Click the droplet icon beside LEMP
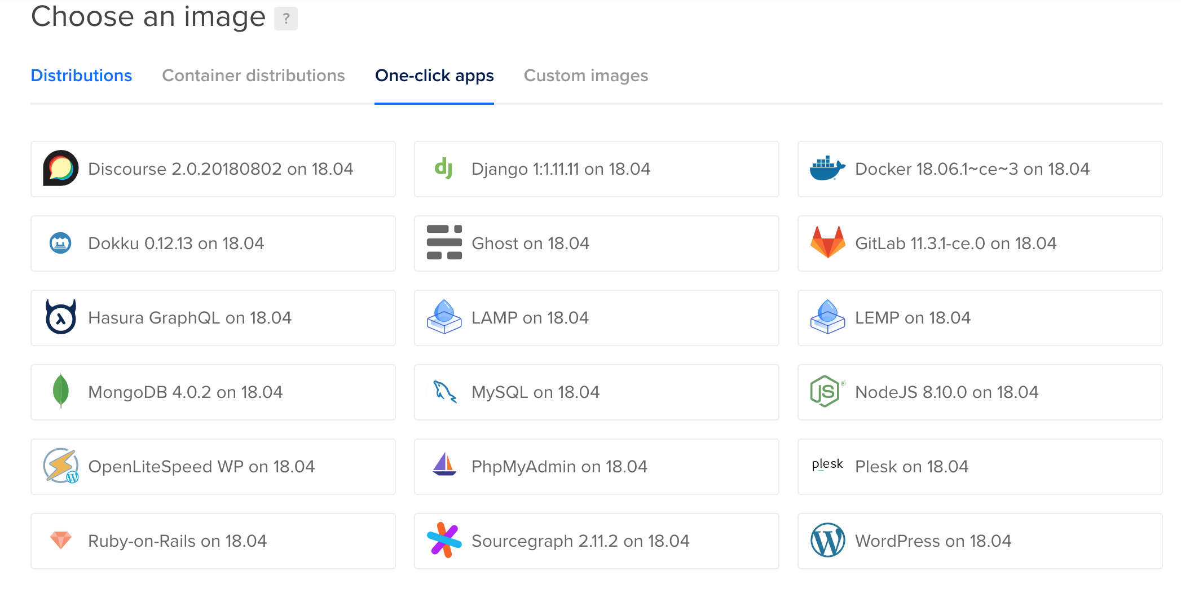1181x611 pixels. [828, 317]
